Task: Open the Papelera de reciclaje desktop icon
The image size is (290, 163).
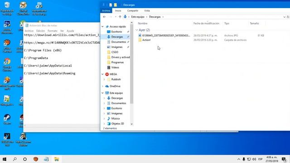Action: tap(7, 8)
